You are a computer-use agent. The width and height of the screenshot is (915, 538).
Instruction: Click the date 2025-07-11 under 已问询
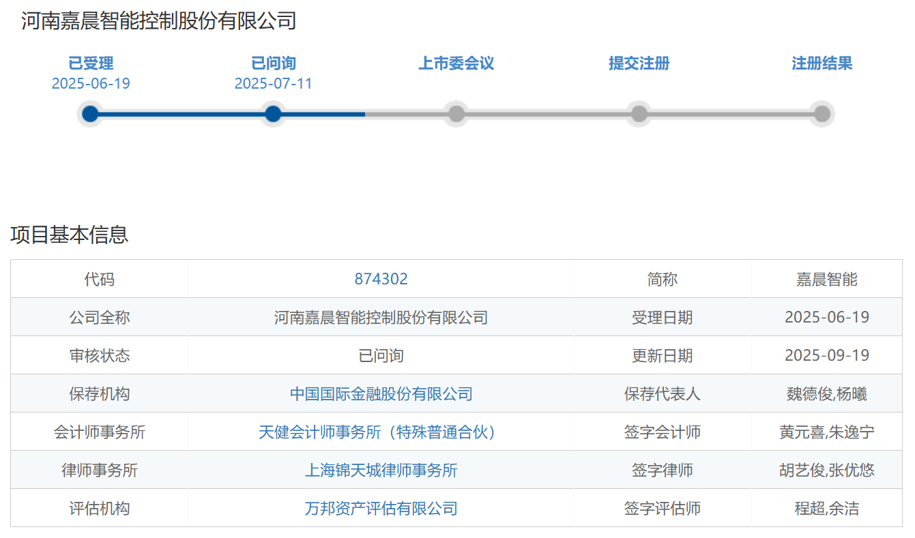pyautogui.click(x=274, y=84)
